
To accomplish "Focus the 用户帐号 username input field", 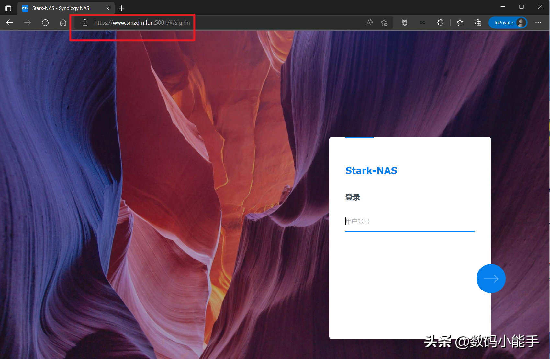I will click(x=410, y=221).
